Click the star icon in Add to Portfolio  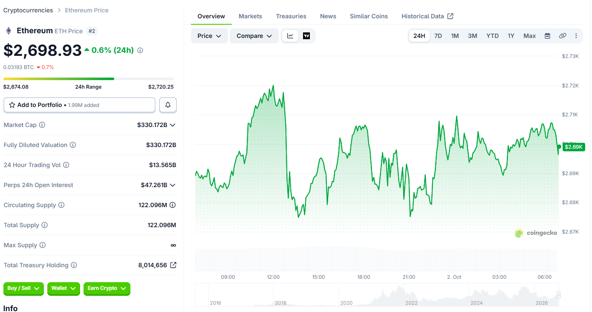click(x=12, y=105)
